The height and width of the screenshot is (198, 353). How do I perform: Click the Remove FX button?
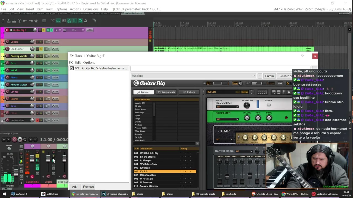click(x=89, y=187)
